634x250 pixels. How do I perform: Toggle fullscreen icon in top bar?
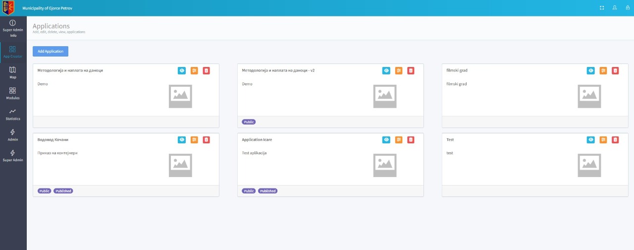[602, 8]
